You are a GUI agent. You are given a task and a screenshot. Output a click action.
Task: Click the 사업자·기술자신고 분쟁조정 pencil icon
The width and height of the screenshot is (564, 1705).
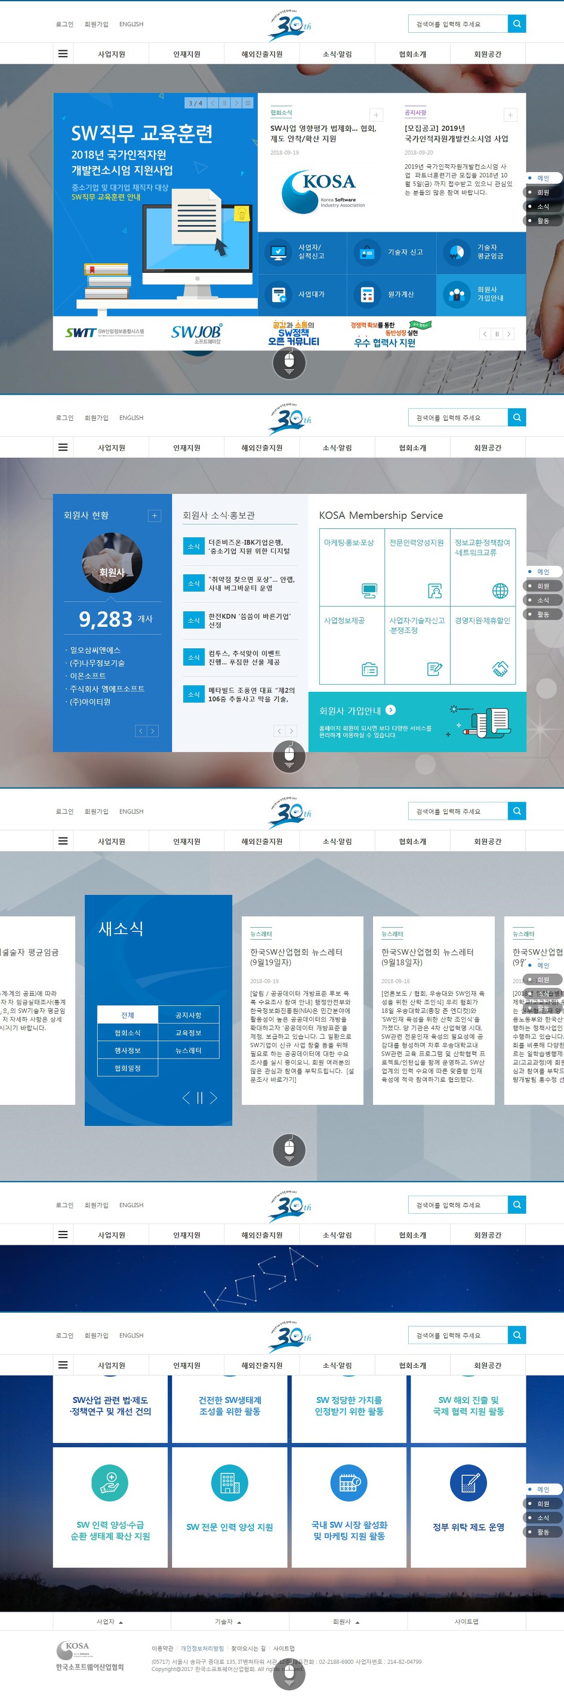(434, 669)
